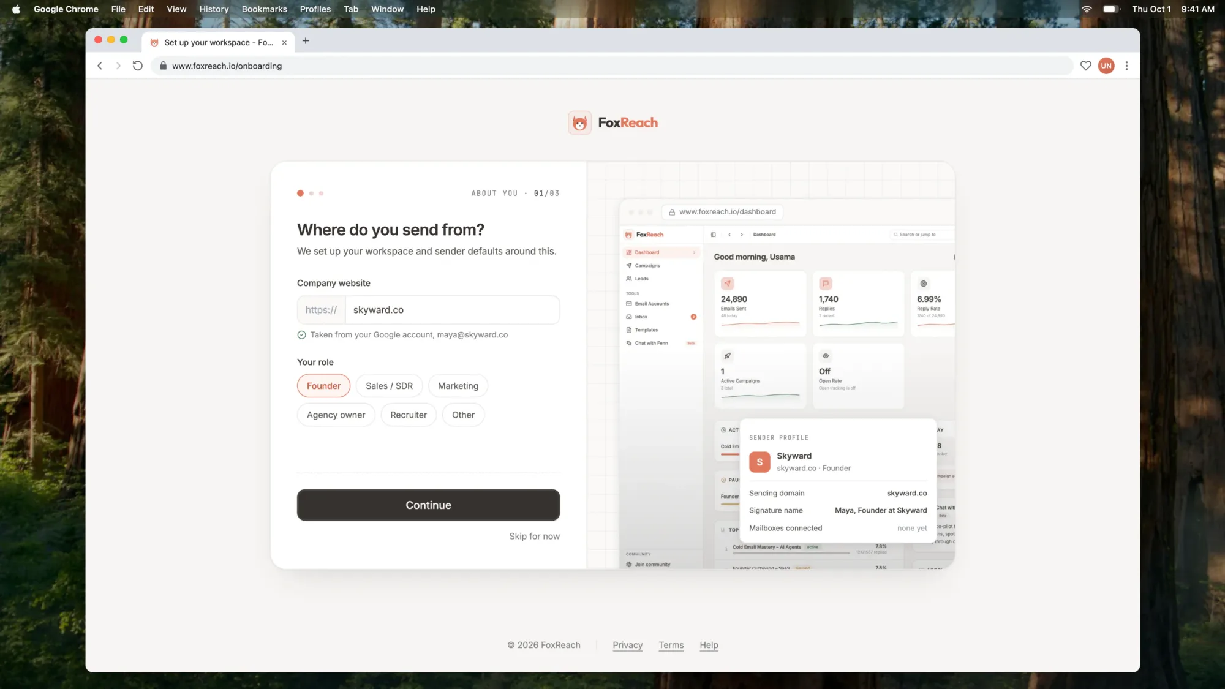This screenshot has height=689, width=1225.
Task: Click the FoxReach fox logo icon
Action: pos(579,122)
